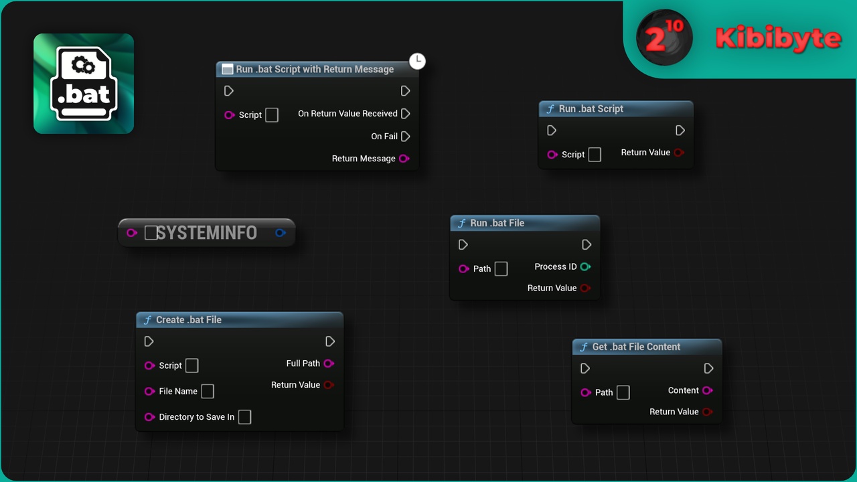Click the Full Path output pin
The image size is (857, 482).
[329, 364]
